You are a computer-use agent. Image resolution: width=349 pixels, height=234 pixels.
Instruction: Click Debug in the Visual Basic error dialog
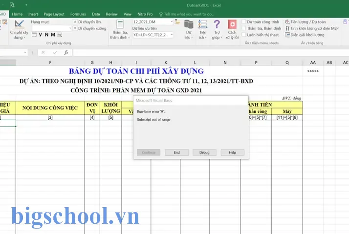click(x=204, y=152)
